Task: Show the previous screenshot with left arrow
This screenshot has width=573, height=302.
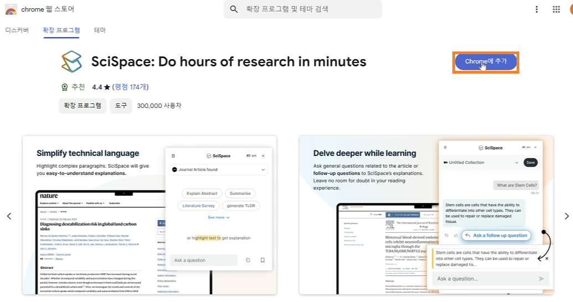Action: click(x=9, y=216)
